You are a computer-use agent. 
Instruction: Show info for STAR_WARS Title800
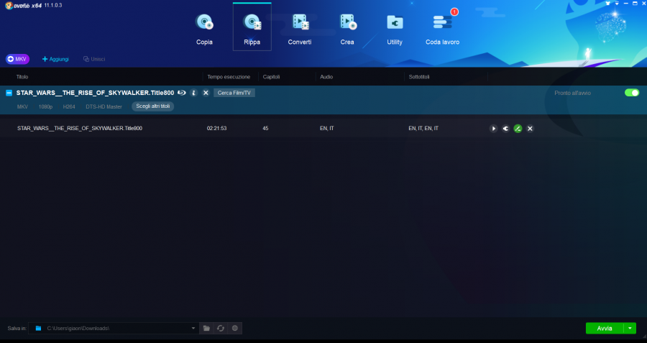pyautogui.click(x=193, y=93)
